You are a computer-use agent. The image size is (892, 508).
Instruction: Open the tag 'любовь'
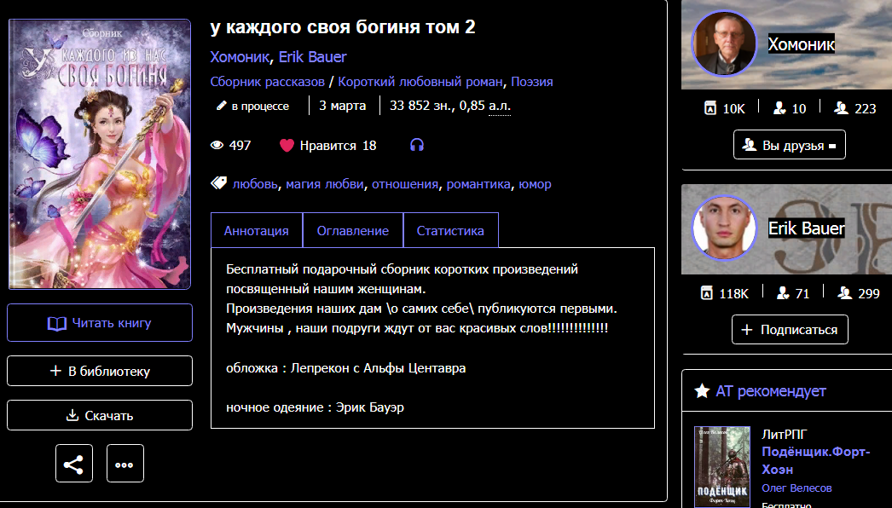click(x=255, y=184)
